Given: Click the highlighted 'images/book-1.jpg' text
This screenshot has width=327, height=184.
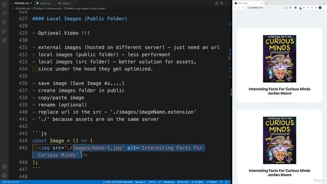Looking at the screenshot, I should tap(98, 148).
